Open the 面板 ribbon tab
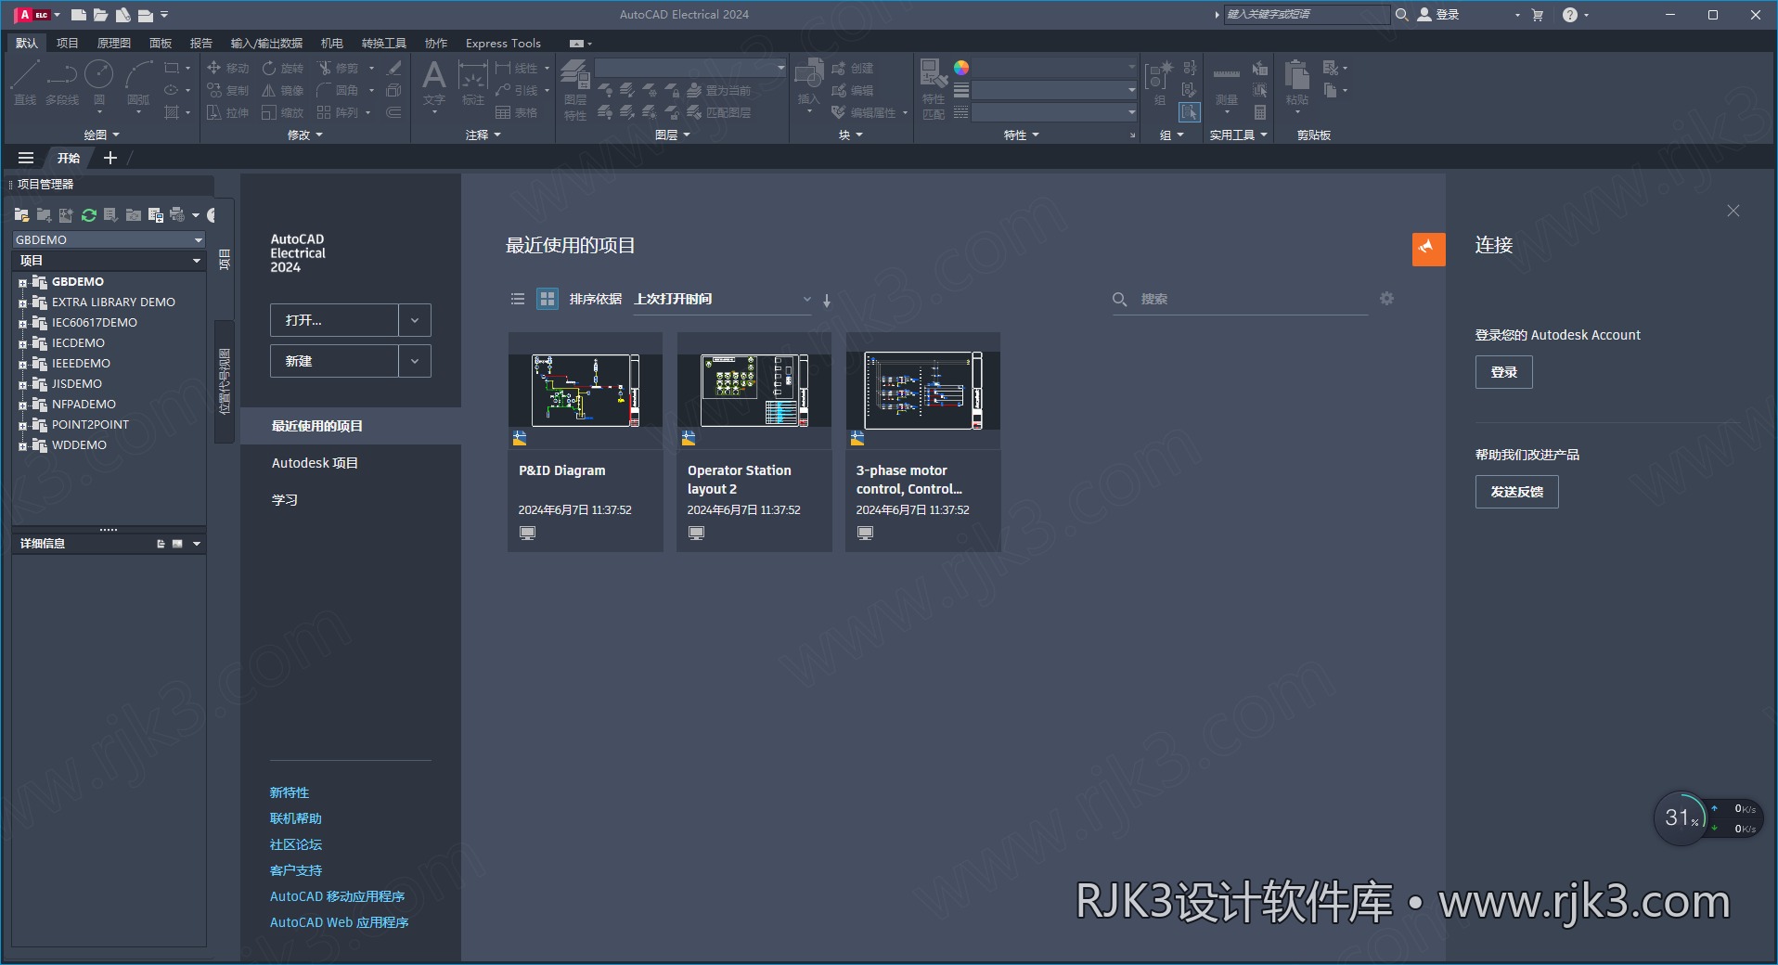The height and width of the screenshot is (965, 1778). point(161,43)
